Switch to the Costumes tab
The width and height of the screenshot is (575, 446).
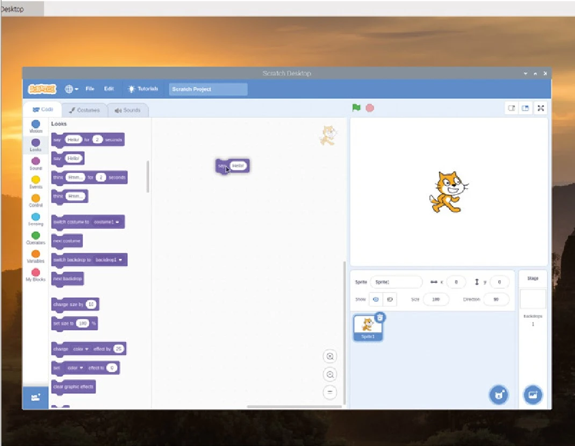(84, 109)
